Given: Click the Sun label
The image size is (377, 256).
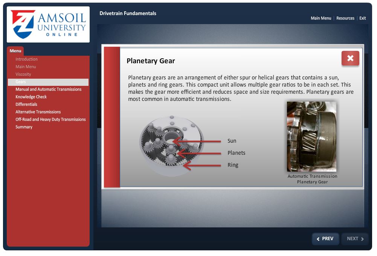Looking at the screenshot, I should pos(232,141).
